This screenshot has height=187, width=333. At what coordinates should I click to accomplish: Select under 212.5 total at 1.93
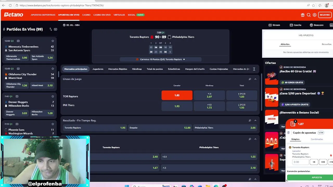(242, 106)
